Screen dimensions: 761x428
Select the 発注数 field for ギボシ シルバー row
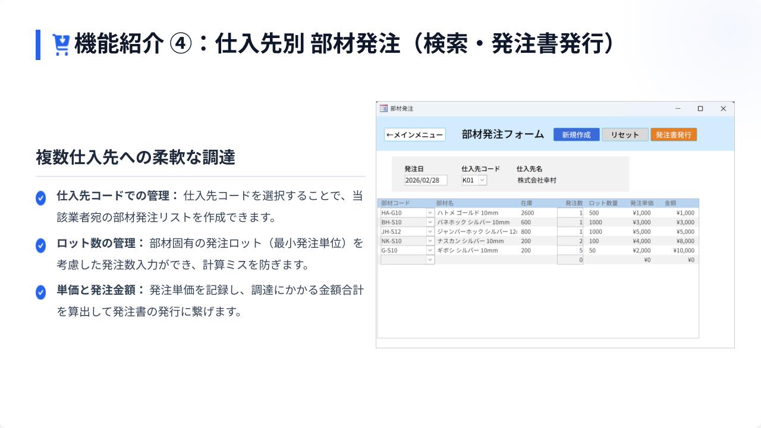coord(570,250)
